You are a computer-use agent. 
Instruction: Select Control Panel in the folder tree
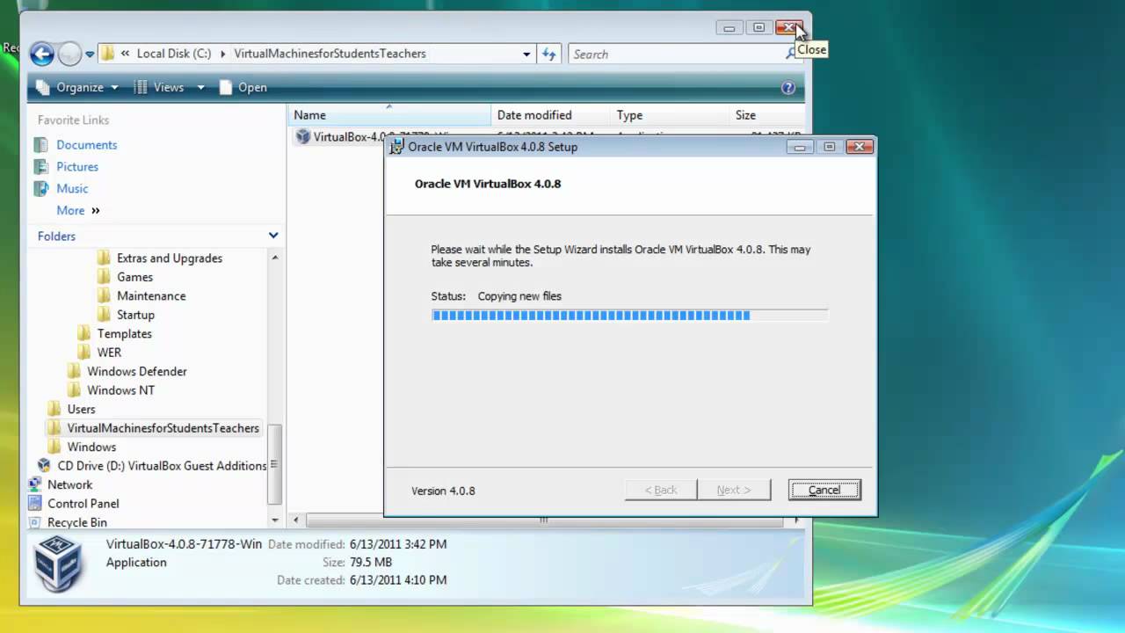[x=83, y=504]
